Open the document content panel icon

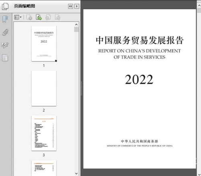tap(5, 58)
